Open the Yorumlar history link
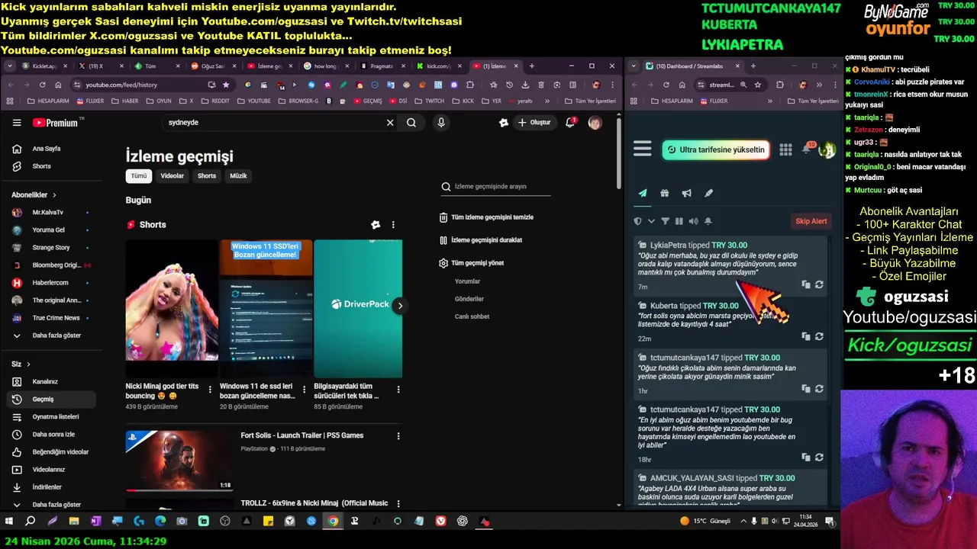The height and width of the screenshot is (549, 977). tap(467, 281)
